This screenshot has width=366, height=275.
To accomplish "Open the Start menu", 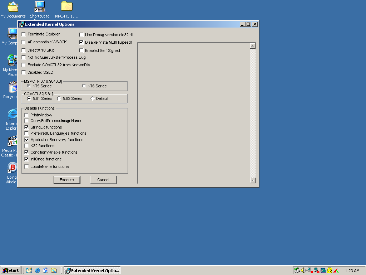I will point(10,270).
